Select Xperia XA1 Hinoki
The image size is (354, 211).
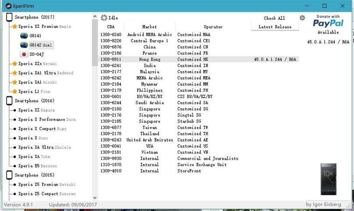coord(38,82)
